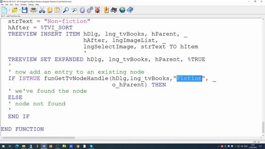Viewport: 265px width, 149px height.
Task: Click the New file toolbar icon
Action: pyautogui.click(x=5, y=10)
